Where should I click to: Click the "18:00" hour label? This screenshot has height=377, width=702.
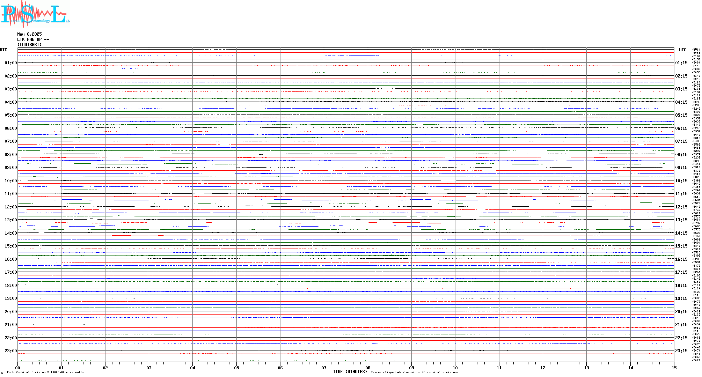[x=11, y=286]
